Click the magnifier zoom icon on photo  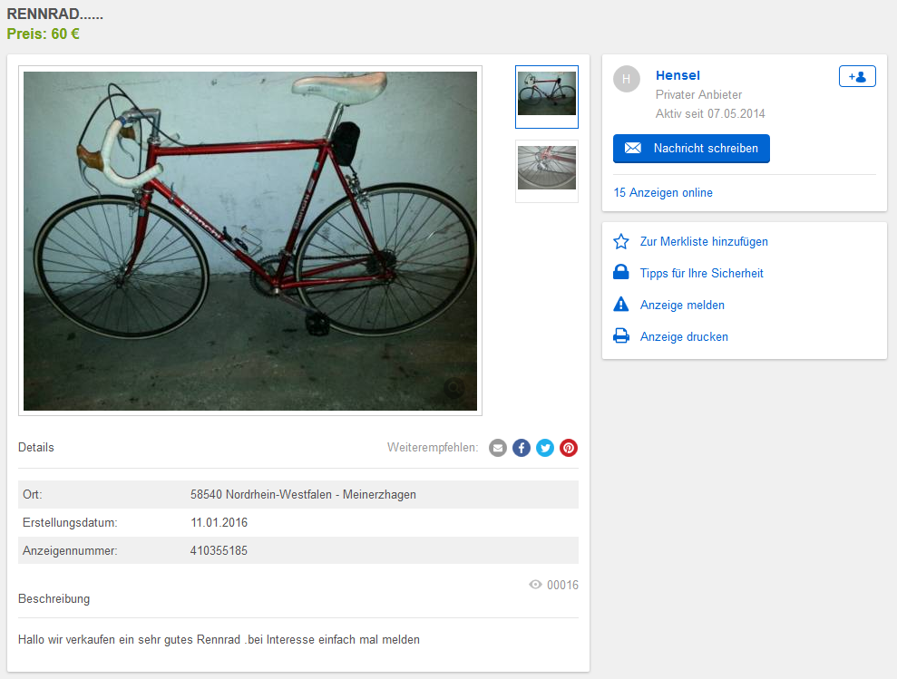coord(454,388)
